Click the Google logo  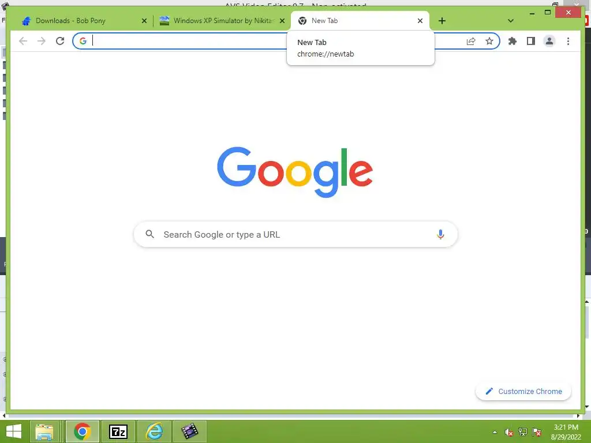295,172
